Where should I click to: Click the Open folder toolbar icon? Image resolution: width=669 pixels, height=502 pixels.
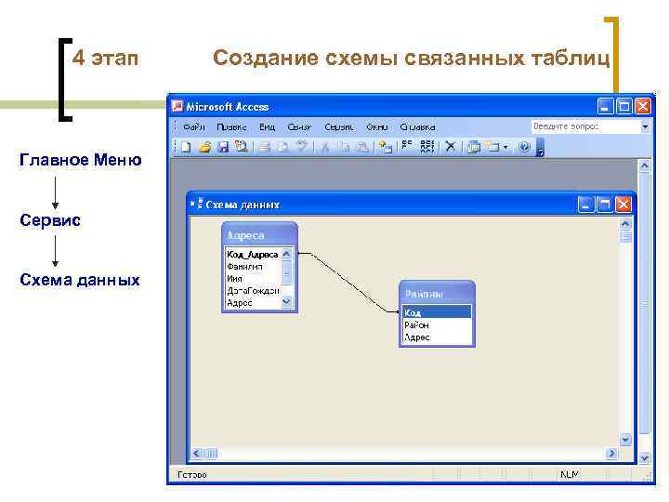point(204,147)
